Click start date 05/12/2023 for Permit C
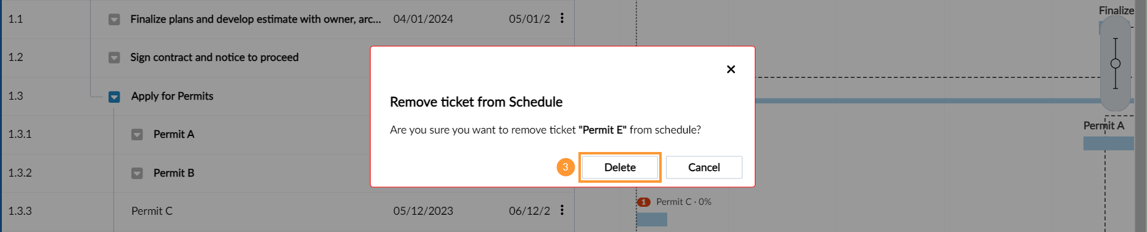The width and height of the screenshot is (1147, 232). (x=423, y=211)
